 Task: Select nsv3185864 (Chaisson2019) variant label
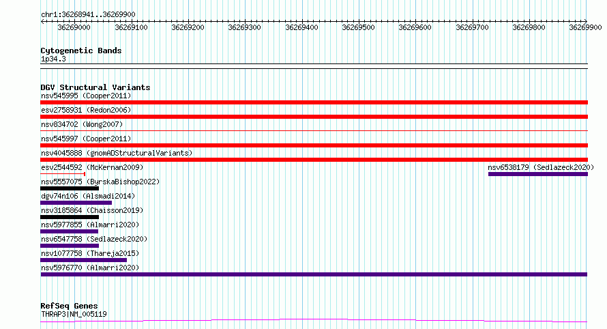92,210
